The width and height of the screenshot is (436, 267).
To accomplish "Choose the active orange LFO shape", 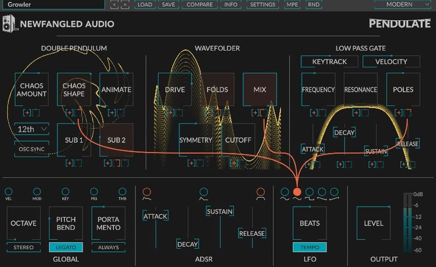I will coord(297,192).
